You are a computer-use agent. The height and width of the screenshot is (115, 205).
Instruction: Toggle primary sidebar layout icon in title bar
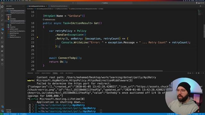197,3
